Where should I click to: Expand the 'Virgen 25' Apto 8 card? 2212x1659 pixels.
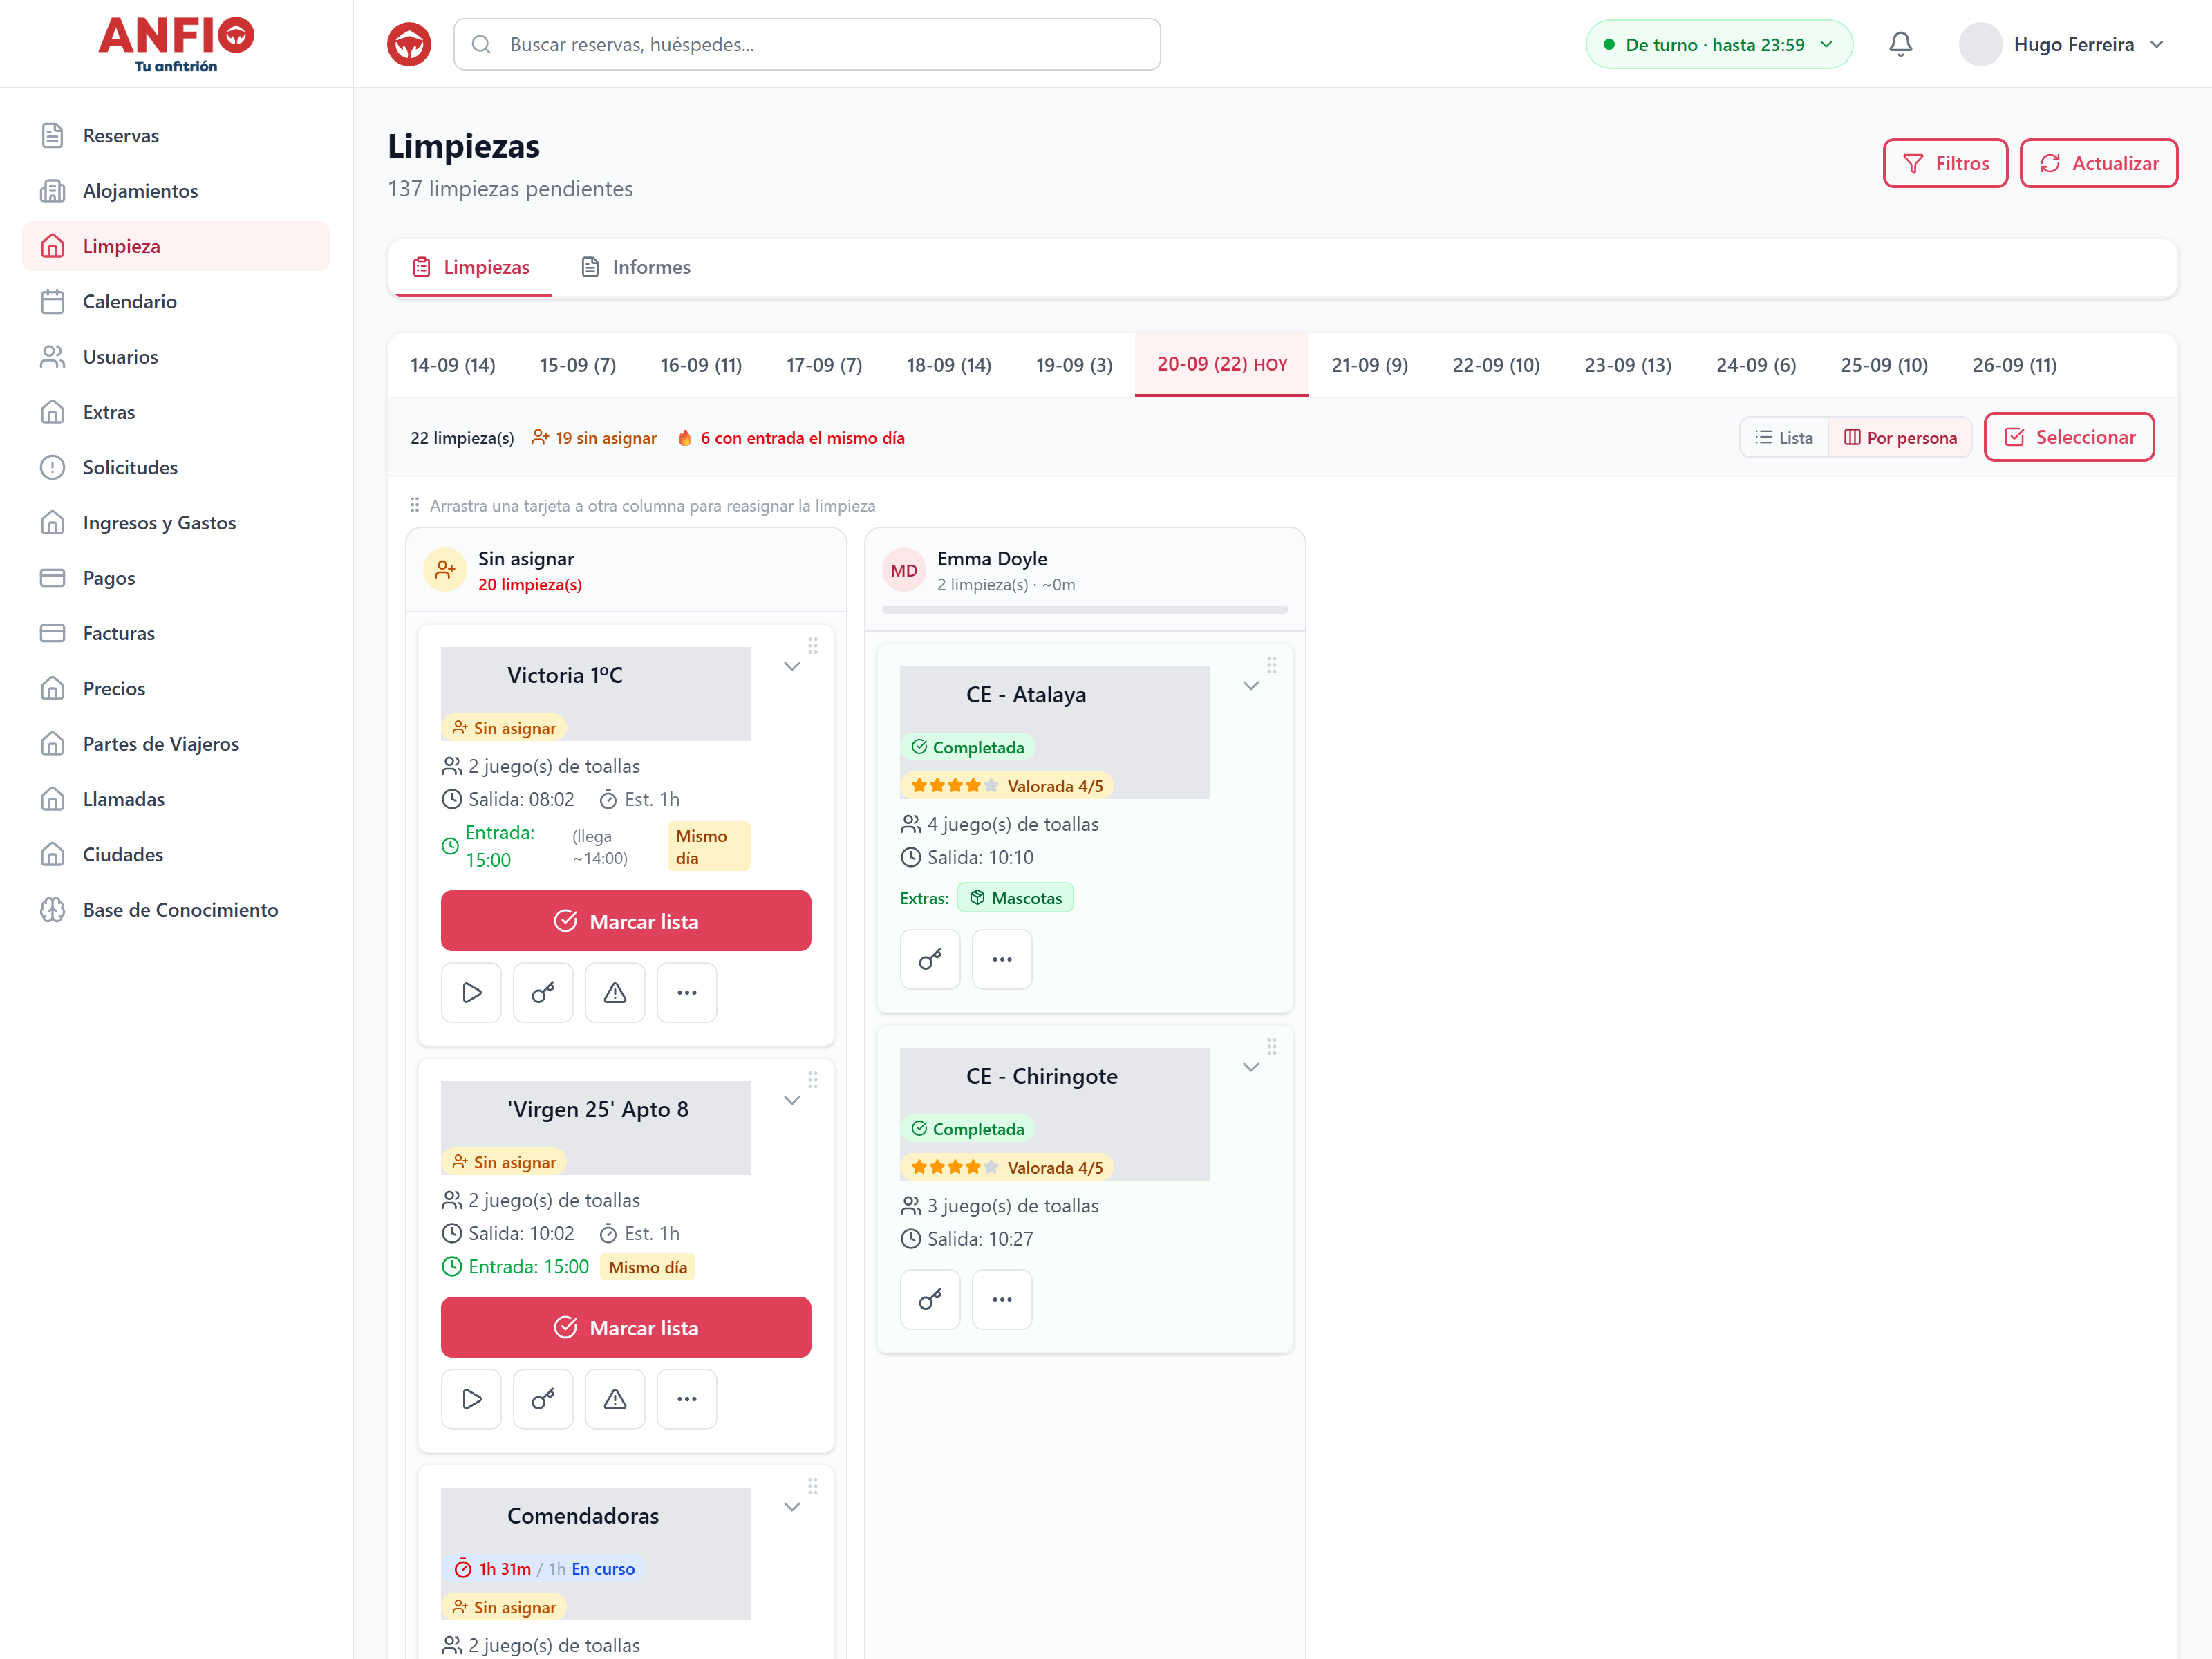click(x=792, y=1100)
